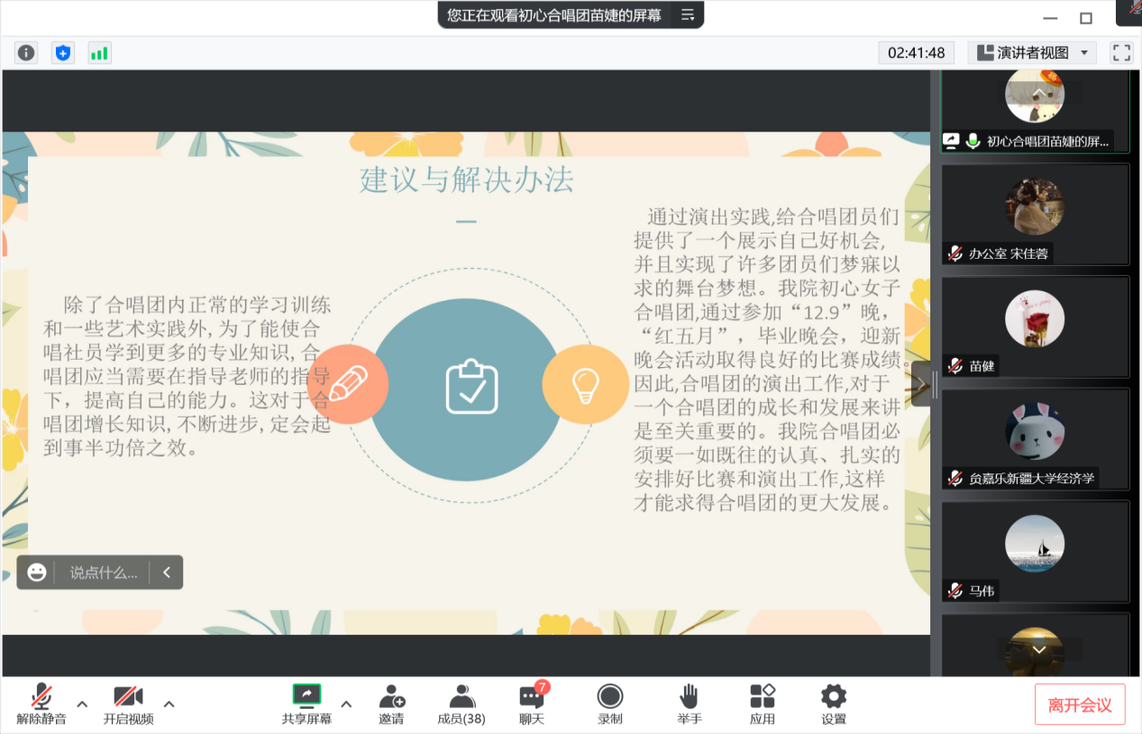Click the 离开会议 leave meeting button

tap(1080, 705)
